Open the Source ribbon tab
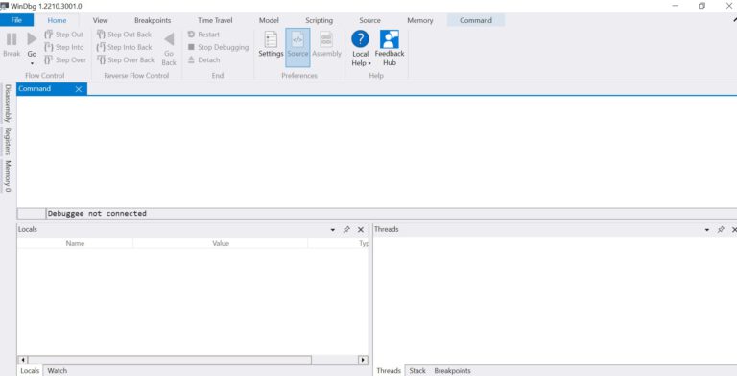The image size is (737, 376). tap(369, 20)
